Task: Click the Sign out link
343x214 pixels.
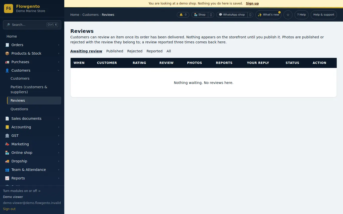Action: (9, 209)
